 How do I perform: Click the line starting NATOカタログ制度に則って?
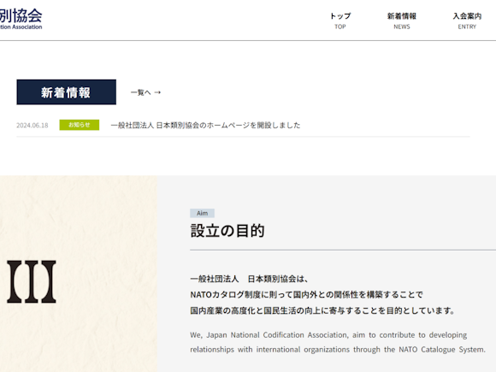click(x=306, y=295)
